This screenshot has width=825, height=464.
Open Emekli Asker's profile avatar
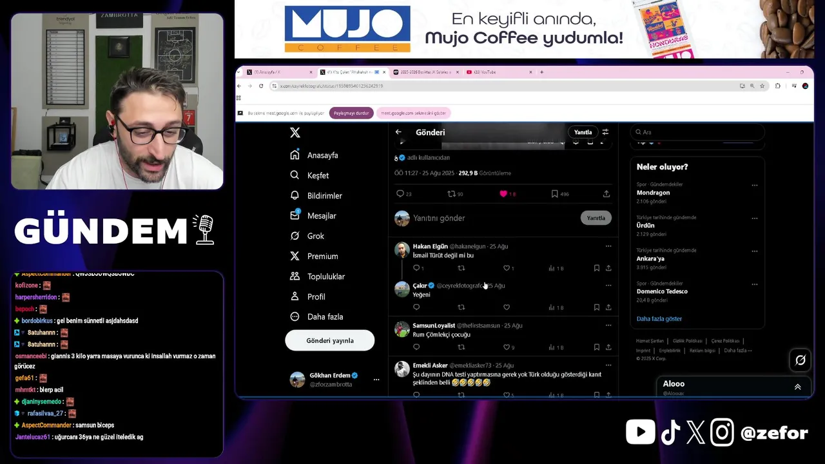[x=402, y=369]
